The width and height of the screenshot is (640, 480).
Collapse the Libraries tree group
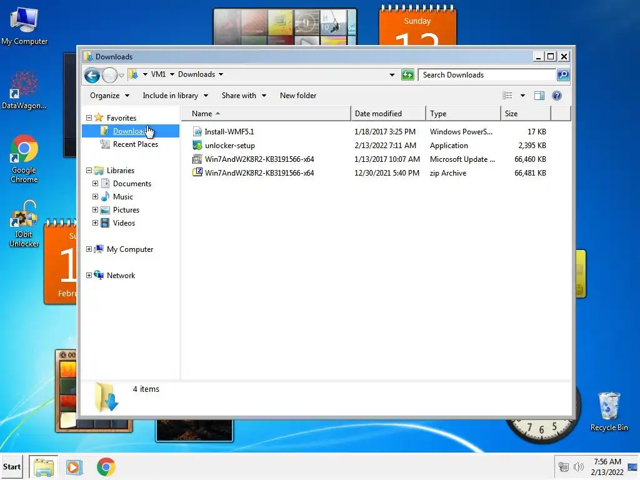pyautogui.click(x=89, y=170)
